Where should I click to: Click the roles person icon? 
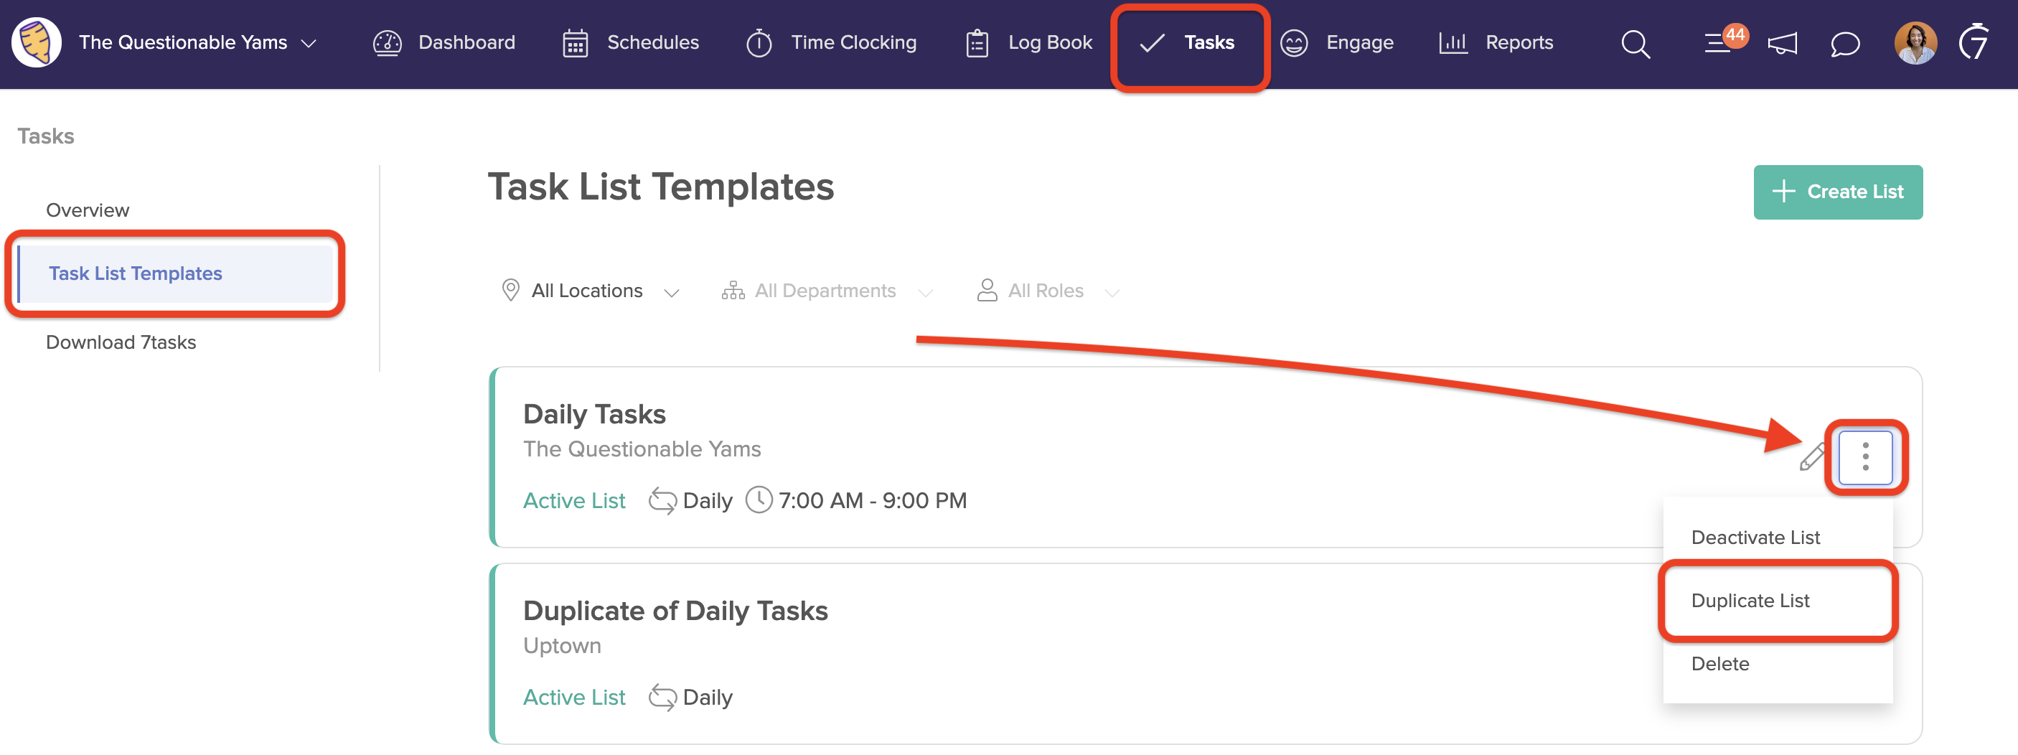pyautogui.click(x=987, y=291)
